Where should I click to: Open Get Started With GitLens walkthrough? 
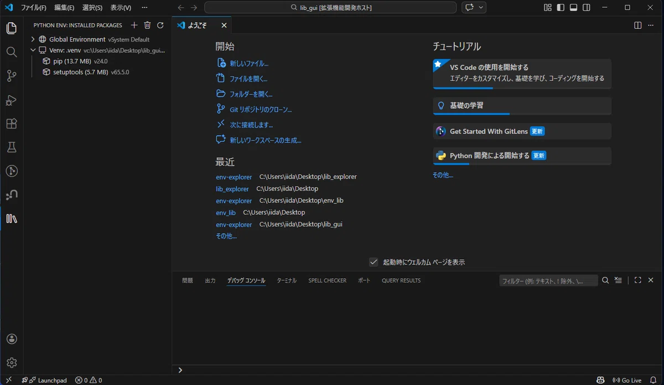pos(522,131)
